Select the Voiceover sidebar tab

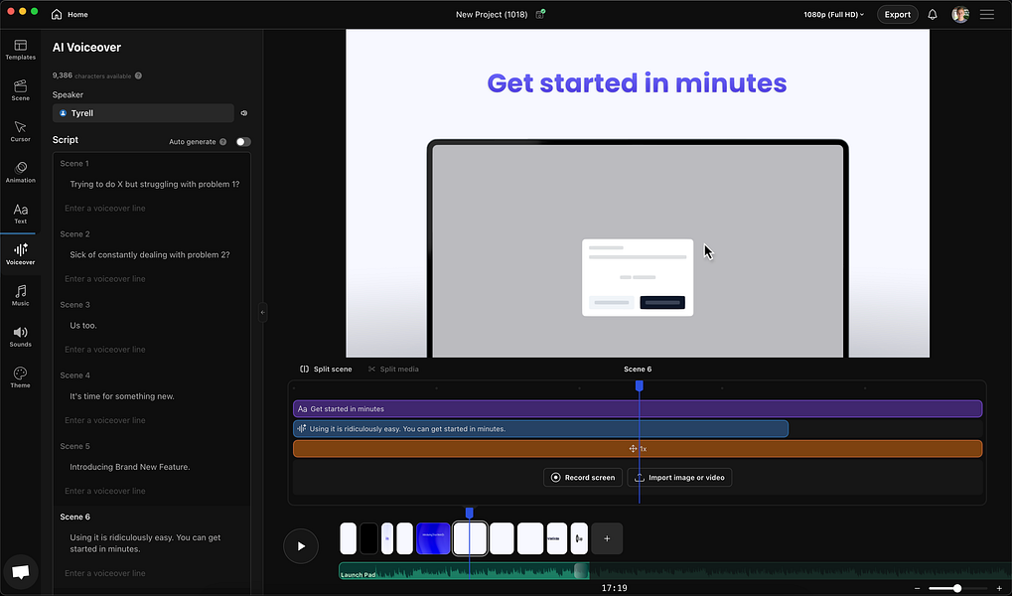point(20,254)
